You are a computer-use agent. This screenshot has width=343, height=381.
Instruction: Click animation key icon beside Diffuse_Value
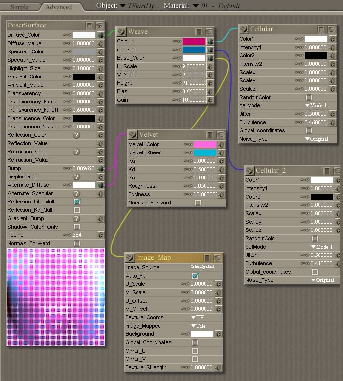click(x=67, y=43)
